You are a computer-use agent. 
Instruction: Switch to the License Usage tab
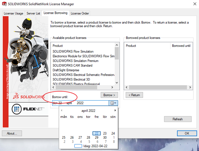(x=13, y=13)
